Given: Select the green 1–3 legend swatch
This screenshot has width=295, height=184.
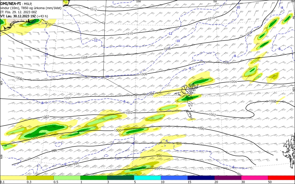Looking at the screenshot, I should pyautogui.click(x=94, y=178).
